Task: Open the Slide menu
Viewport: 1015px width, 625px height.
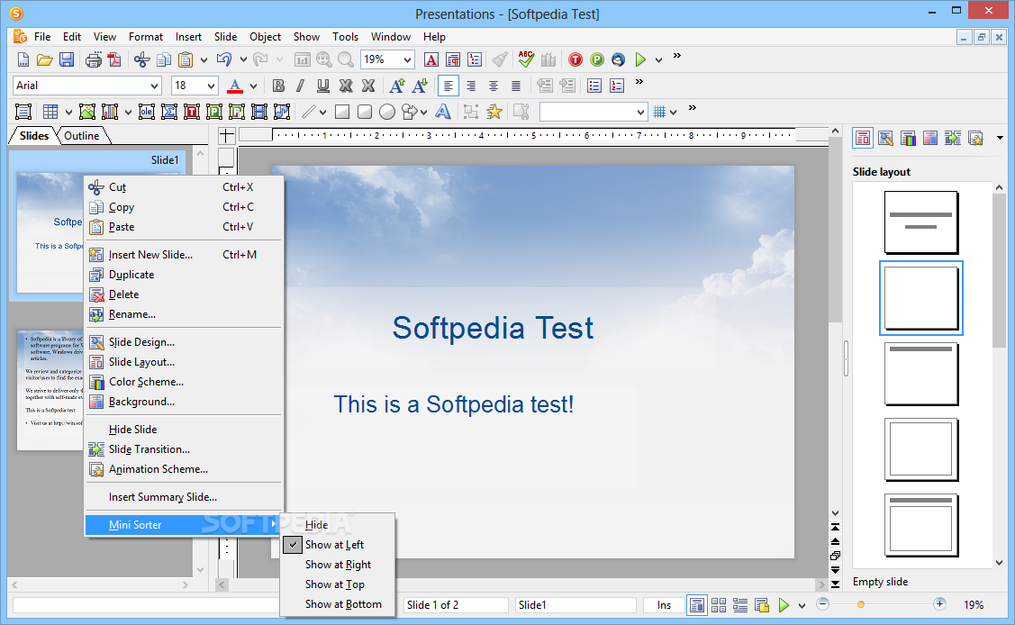Action: click(x=225, y=37)
